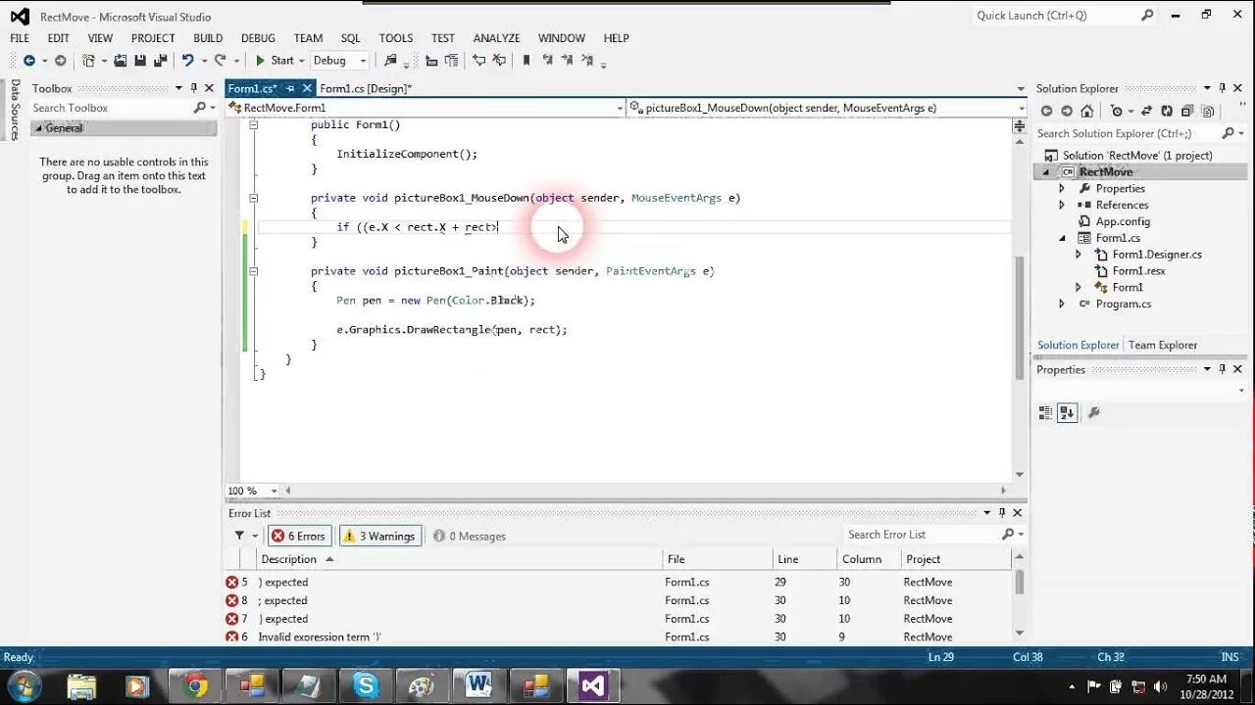This screenshot has height=705, width=1255.
Task: Switch to the Team Explorer tab
Action: pyautogui.click(x=1163, y=345)
